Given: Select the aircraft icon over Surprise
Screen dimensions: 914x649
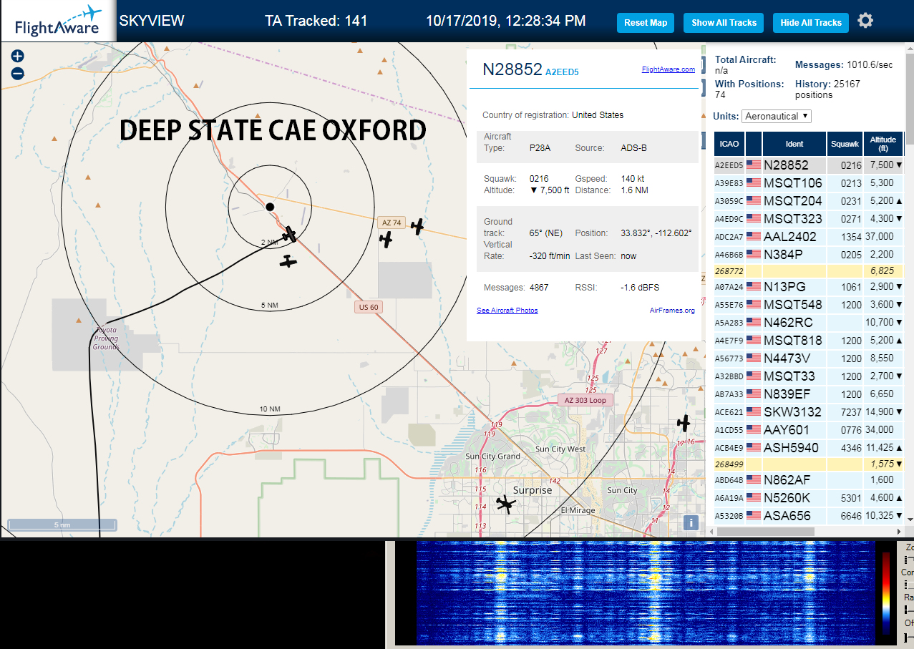Looking at the screenshot, I should click(505, 504).
